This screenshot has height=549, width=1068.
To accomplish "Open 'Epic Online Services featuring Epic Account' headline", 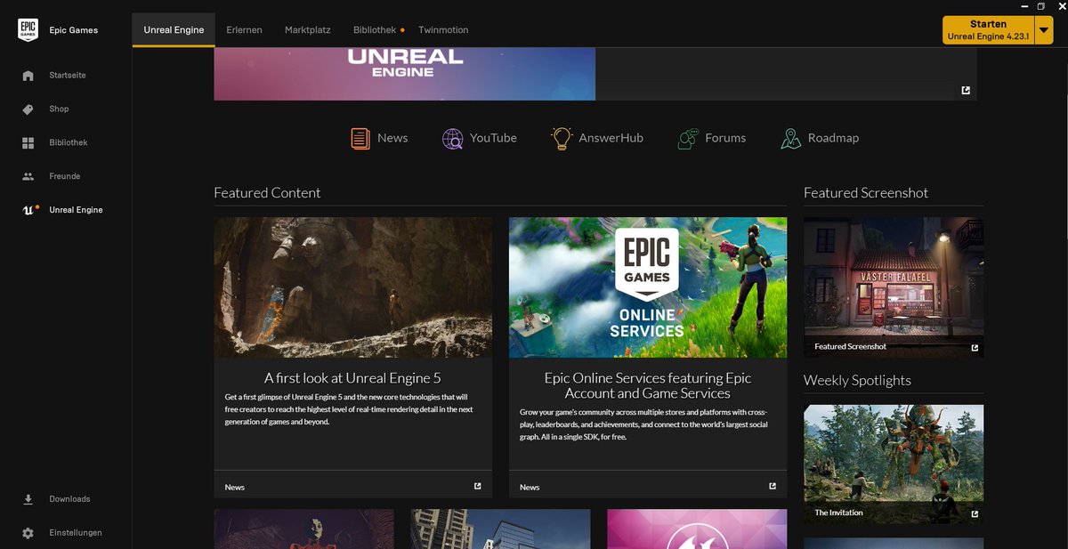I will pos(648,385).
